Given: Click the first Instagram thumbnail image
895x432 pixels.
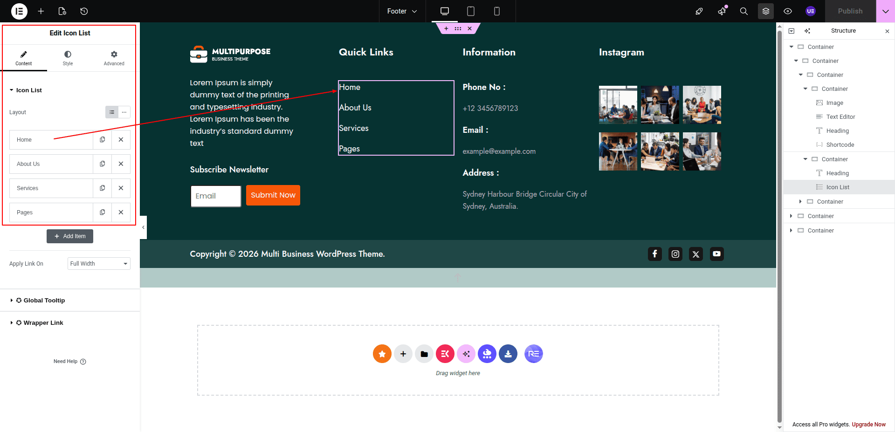Looking at the screenshot, I should 618,105.
